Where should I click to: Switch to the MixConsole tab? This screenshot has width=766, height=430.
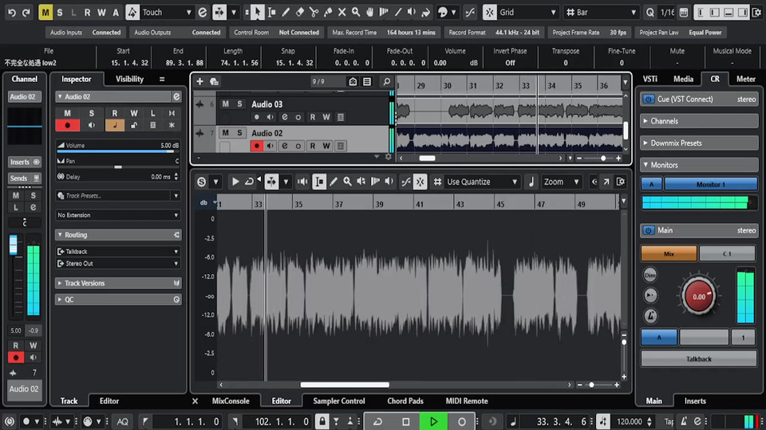click(x=231, y=401)
